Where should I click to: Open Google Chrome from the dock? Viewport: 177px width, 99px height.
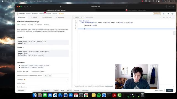tap(86, 95)
